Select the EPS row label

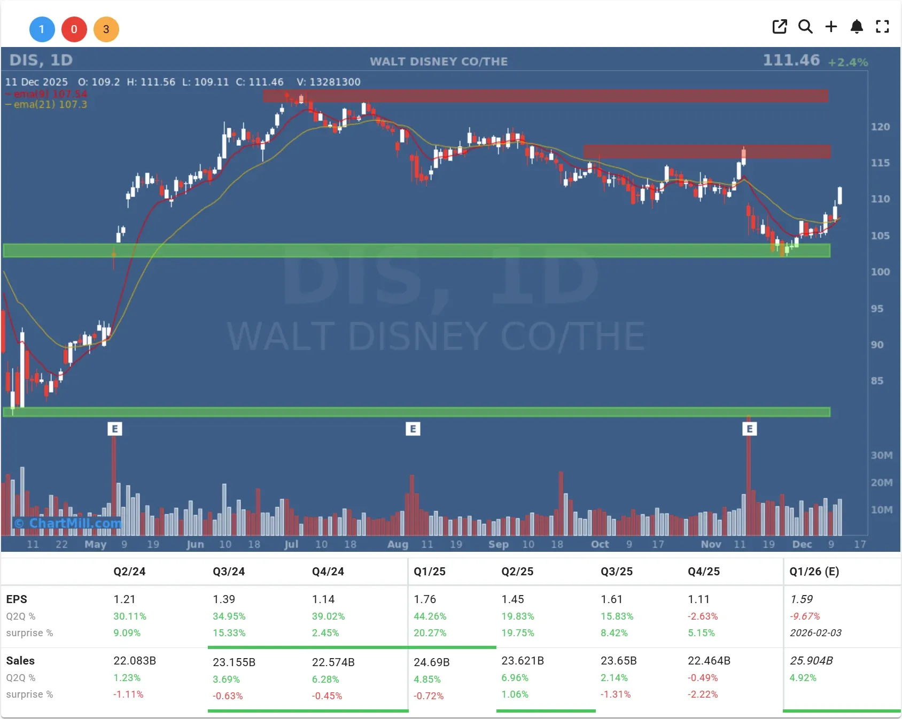pos(17,599)
